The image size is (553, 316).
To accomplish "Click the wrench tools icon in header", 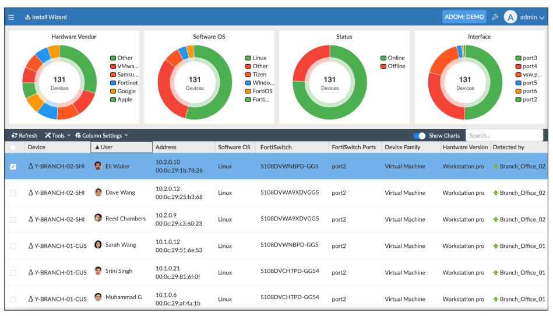I will 495,17.
